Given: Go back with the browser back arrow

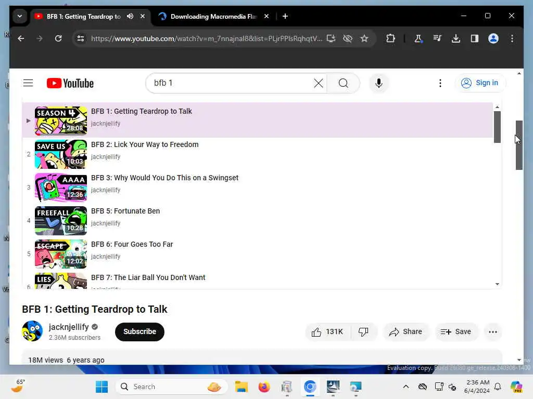Looking at the screenshot, I should pyautogui.click(x=21, y=38).
